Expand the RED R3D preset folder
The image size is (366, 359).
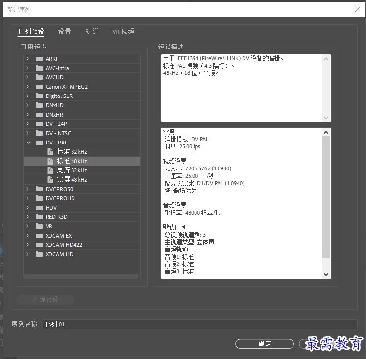pos(28,217)
